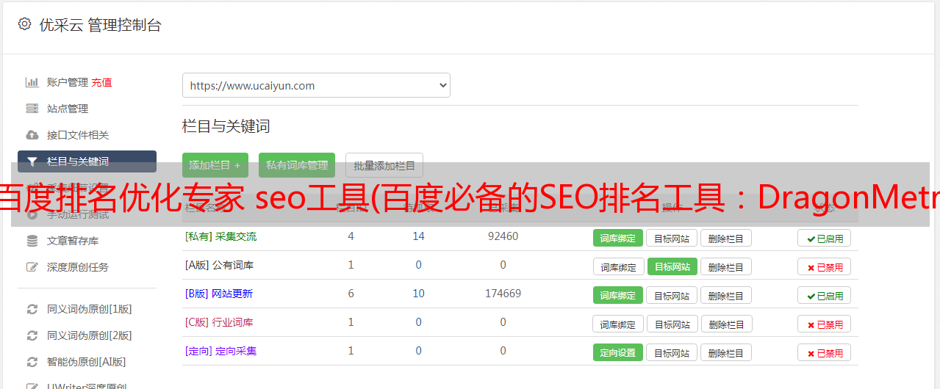940x389 pixels.
Task: Click 目标网站 in the 定向采集 row
Action: pyautogui.click(x=672, y=352)
